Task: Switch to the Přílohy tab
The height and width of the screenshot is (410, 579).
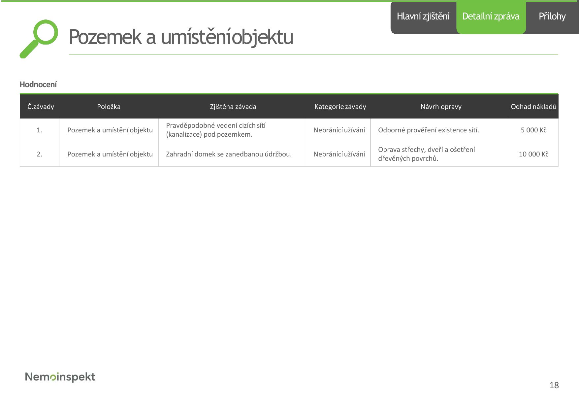Action: coord(552,17)
